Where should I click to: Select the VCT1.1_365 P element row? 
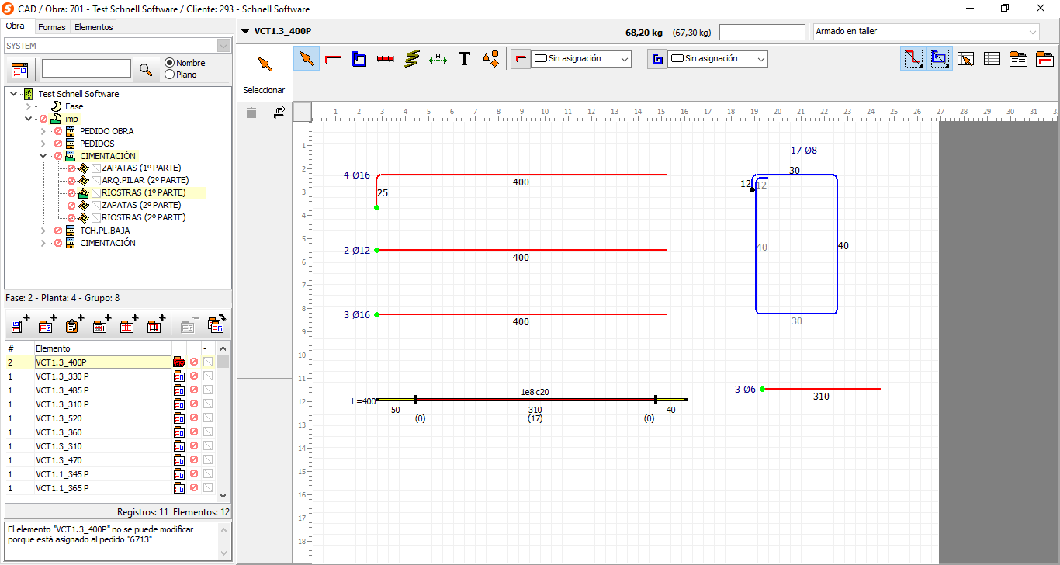102,488
